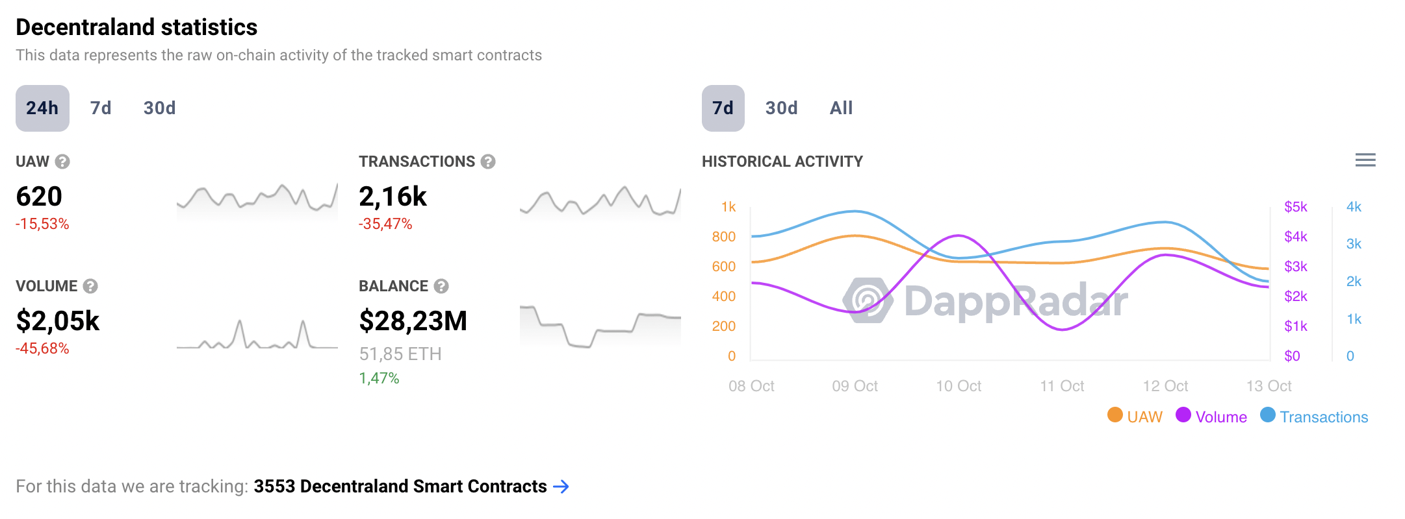
Task: Click the Volume help question mark icon
Action: pyautogui.click(x=90, y=286)
